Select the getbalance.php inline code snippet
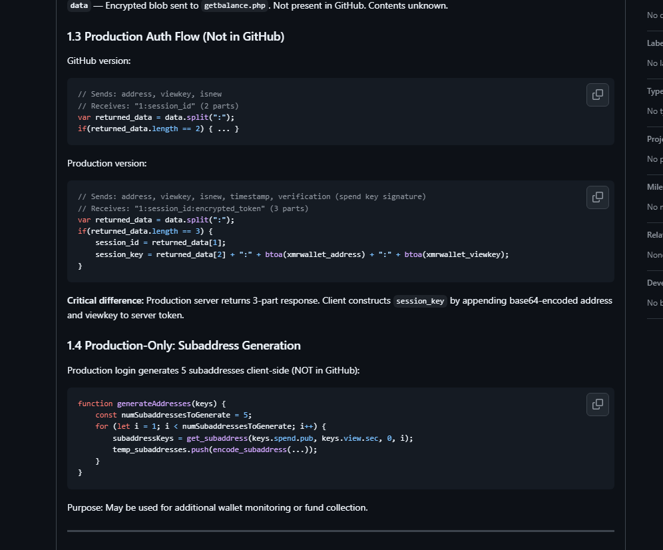Screen dimensions: 663x550 tap(234, 5)
